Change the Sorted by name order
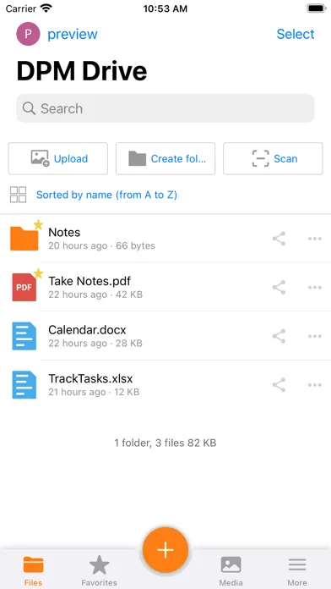 (107, 195)
